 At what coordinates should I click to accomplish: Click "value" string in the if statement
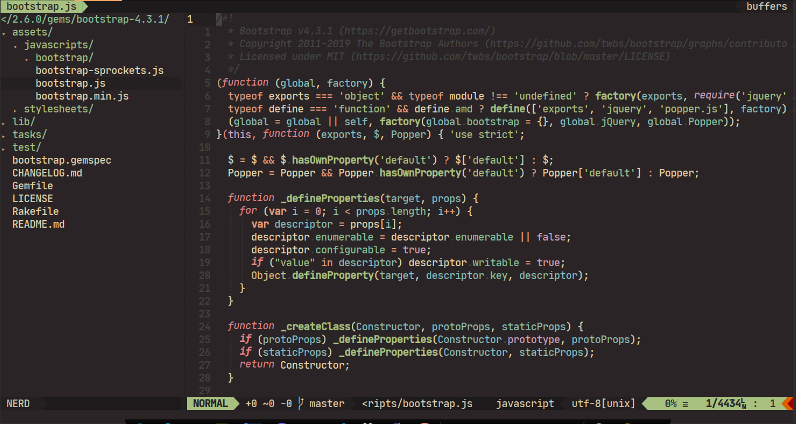[294, 263]
